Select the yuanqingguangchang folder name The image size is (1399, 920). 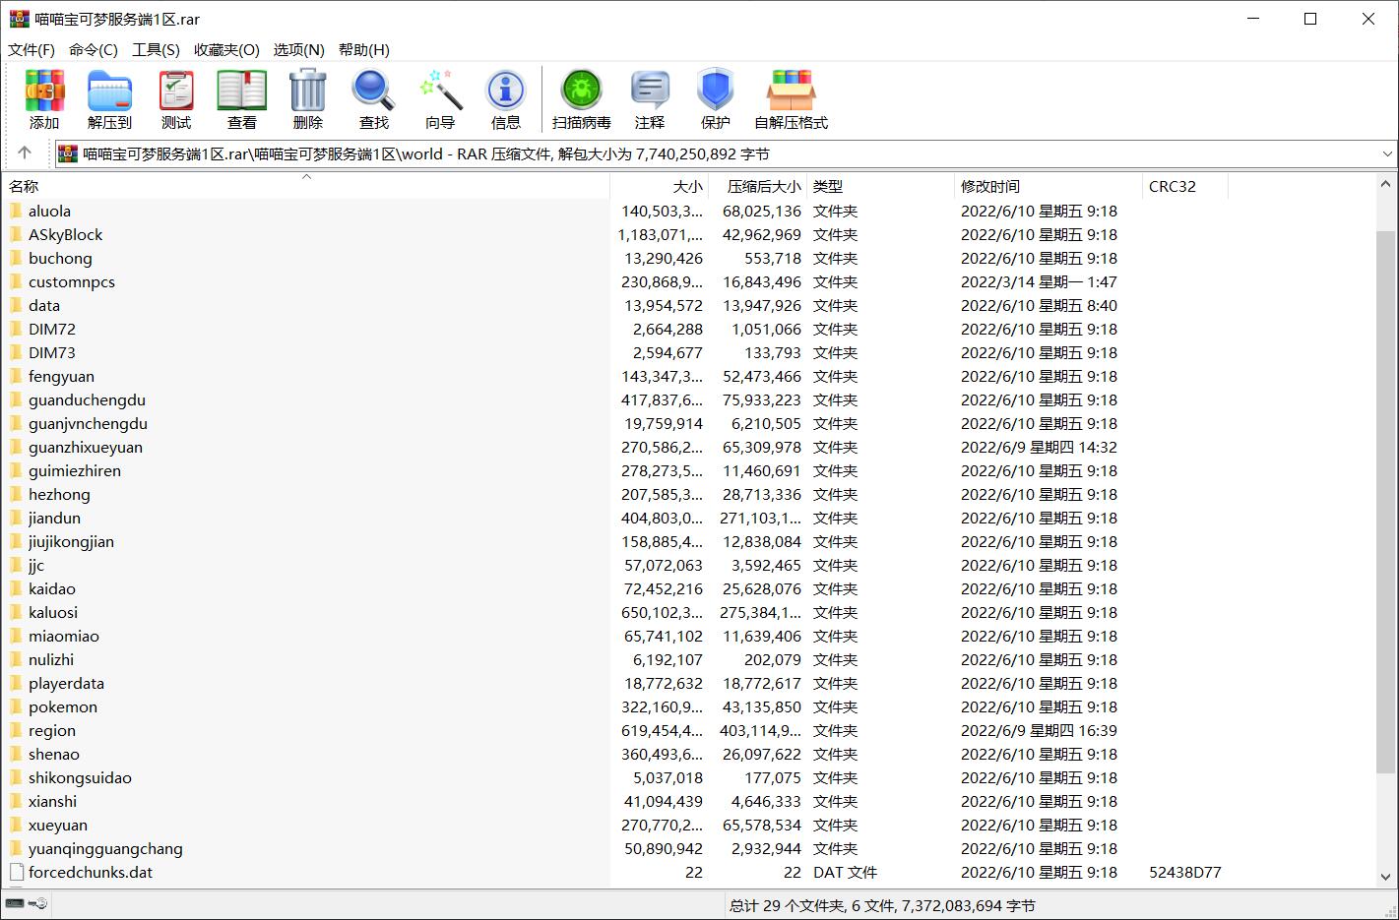click(x=105, y=848)
